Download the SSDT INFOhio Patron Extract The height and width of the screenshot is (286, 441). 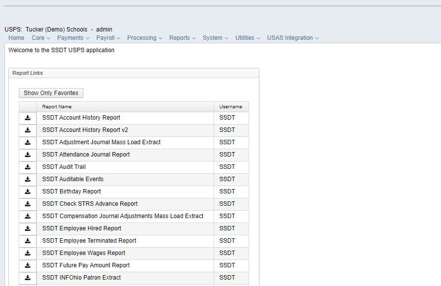pyautogui.click(x=28, y=278)
